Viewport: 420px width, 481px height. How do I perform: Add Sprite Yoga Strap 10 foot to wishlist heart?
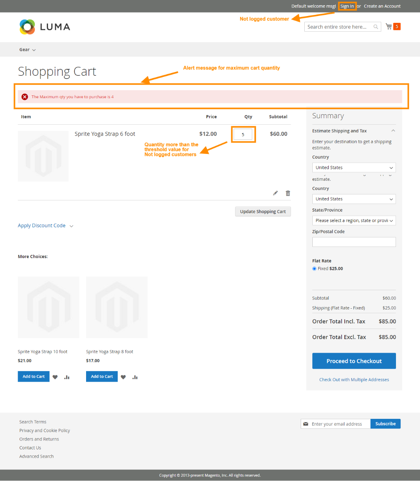pyautogui.click(x=55, y=377)
